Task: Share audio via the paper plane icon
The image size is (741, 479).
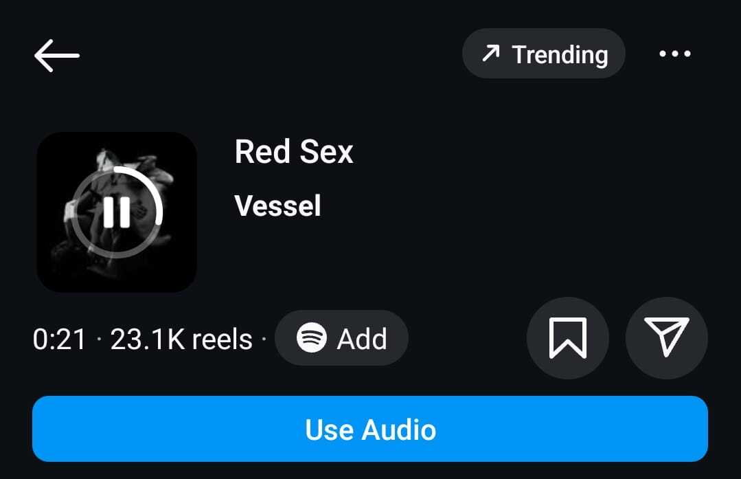Action: click(x=666, y=337)
